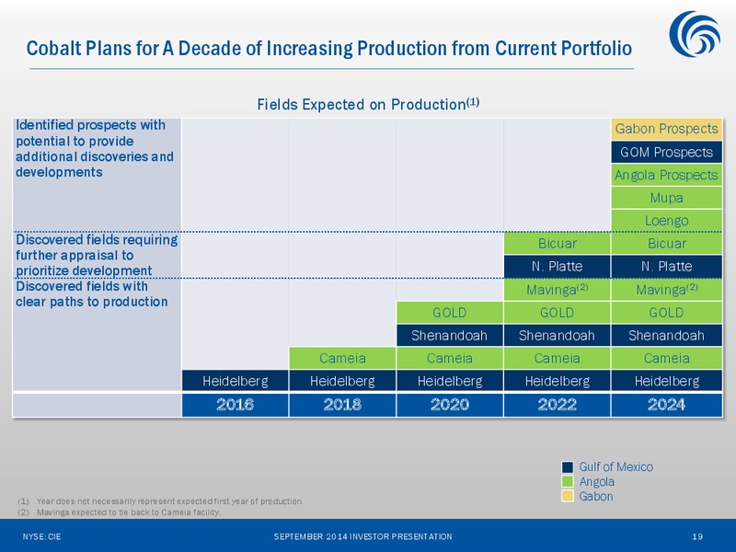Select 'Discovered fields requiring further appraisal' label
The image size is (736, 552).
click(97, 255)
